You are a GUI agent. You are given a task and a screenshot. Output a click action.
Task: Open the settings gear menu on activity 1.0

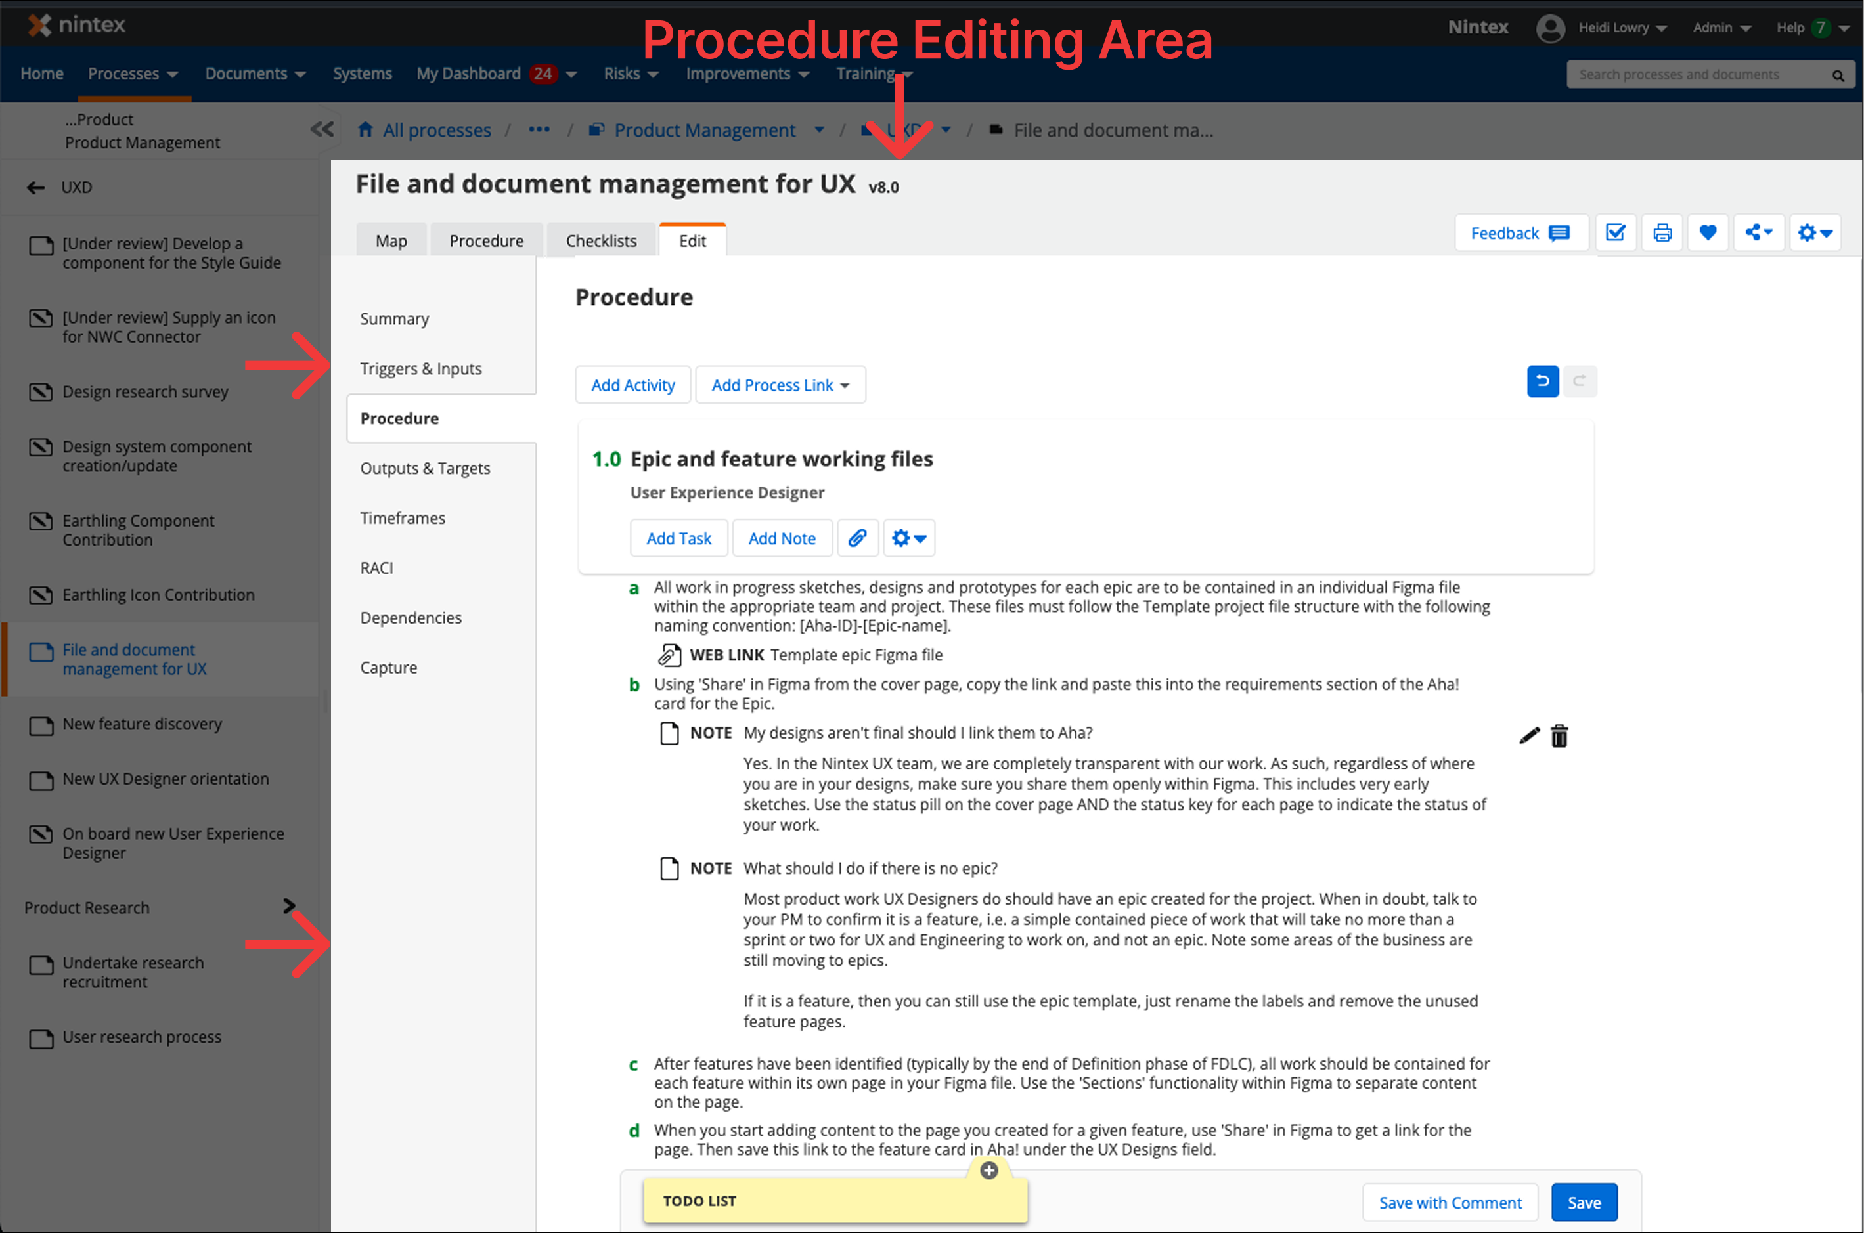click(x=908, y=538)
